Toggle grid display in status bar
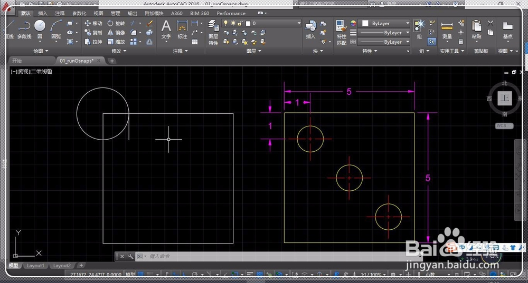 pos(141,275)
